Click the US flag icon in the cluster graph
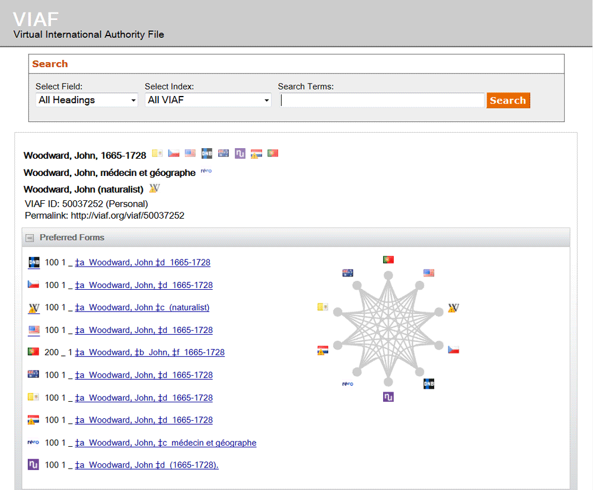Screen dimensions: 593x490 tap(429, 273)
